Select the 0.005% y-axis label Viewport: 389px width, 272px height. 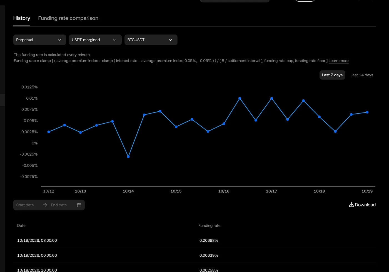coord(31,121)
